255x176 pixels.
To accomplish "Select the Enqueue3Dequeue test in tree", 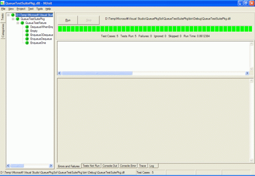I will 42,35.
